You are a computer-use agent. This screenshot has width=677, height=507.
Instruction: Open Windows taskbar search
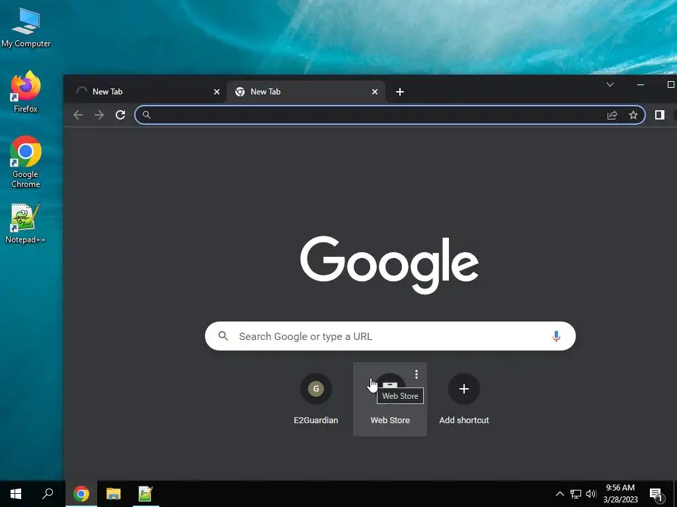click(48, 494)
